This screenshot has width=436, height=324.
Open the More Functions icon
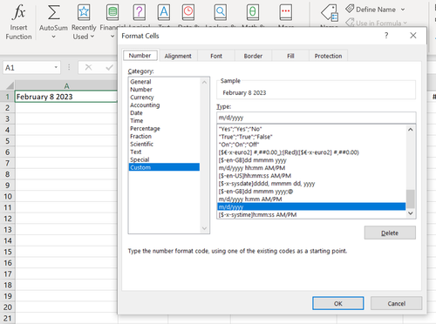286,12
